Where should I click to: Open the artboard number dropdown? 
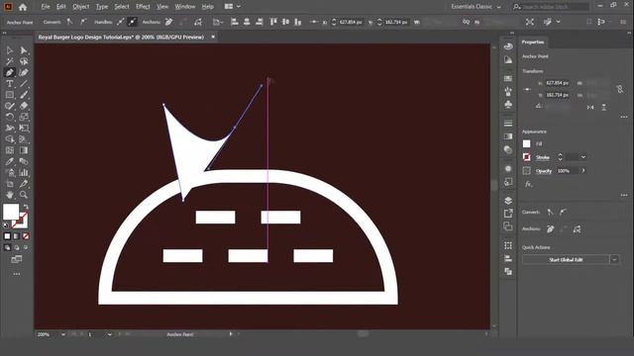pos(110,334)
